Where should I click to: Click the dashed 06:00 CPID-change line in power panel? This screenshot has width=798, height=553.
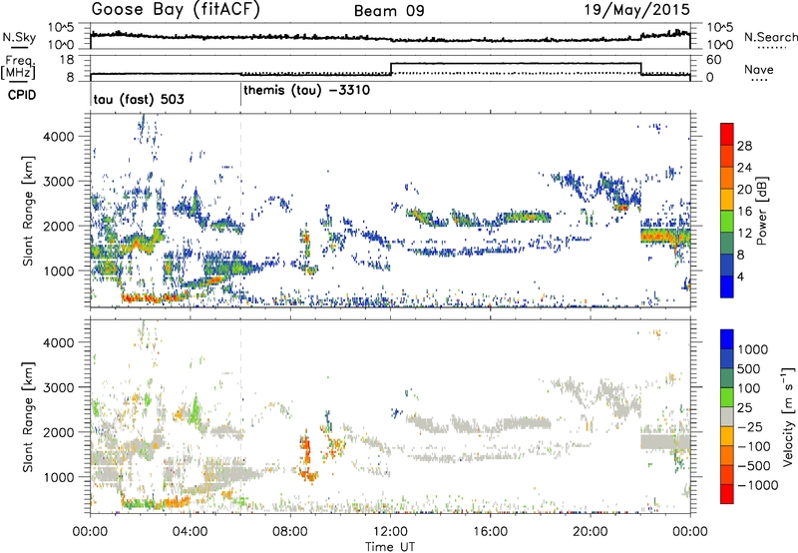tap(240, 211)
